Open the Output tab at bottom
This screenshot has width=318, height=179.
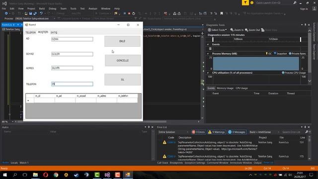pyautogui.click(x=257, y=163)
